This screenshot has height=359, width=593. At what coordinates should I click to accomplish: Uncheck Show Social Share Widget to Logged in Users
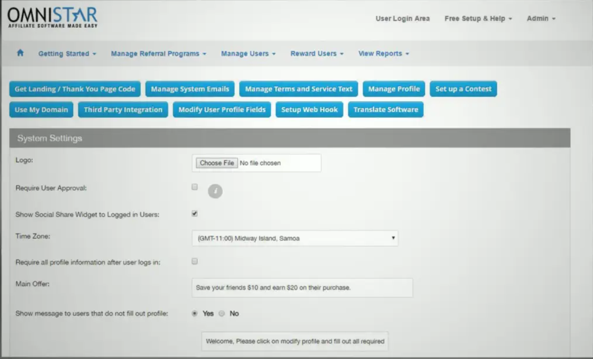pos(194,213)
